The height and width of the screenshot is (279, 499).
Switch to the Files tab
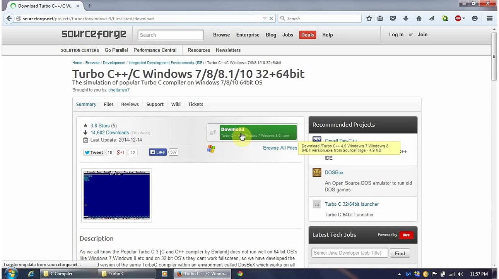(109, 104)
